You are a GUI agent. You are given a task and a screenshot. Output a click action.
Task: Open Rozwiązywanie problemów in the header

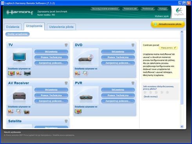105,9
